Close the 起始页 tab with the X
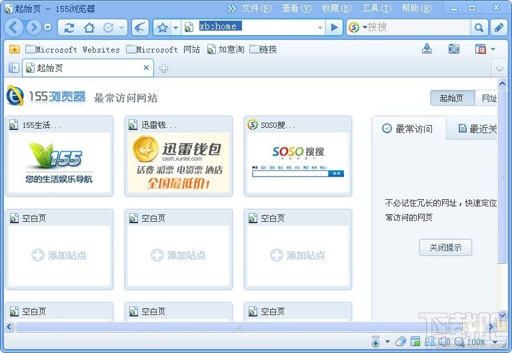Viewport: 512px width, 353px height. click(146, 67)
